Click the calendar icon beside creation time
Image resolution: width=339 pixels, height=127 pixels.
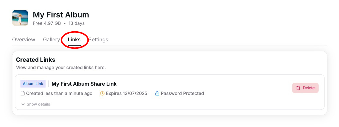point(23,94)
